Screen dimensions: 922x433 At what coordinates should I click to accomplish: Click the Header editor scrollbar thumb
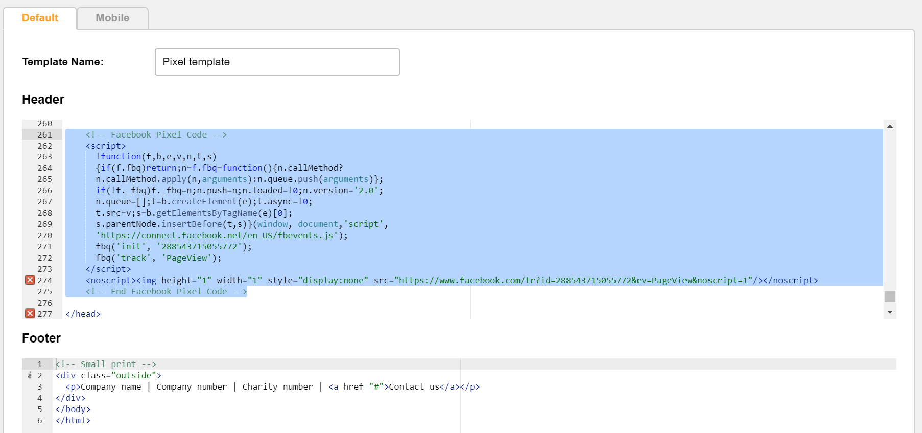tap(890, 297)
